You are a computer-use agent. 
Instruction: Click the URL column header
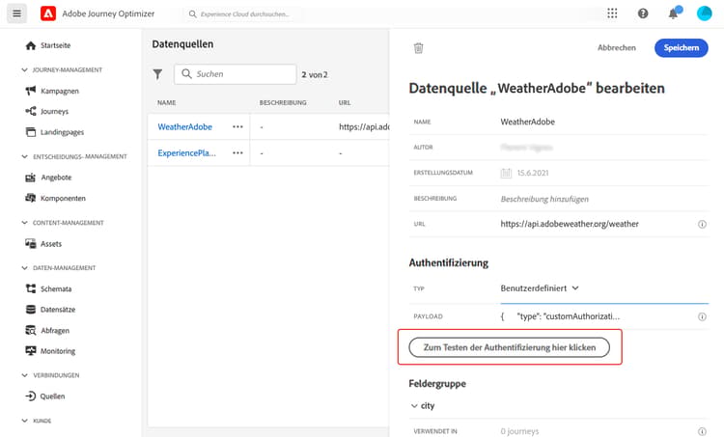(345, 102)
